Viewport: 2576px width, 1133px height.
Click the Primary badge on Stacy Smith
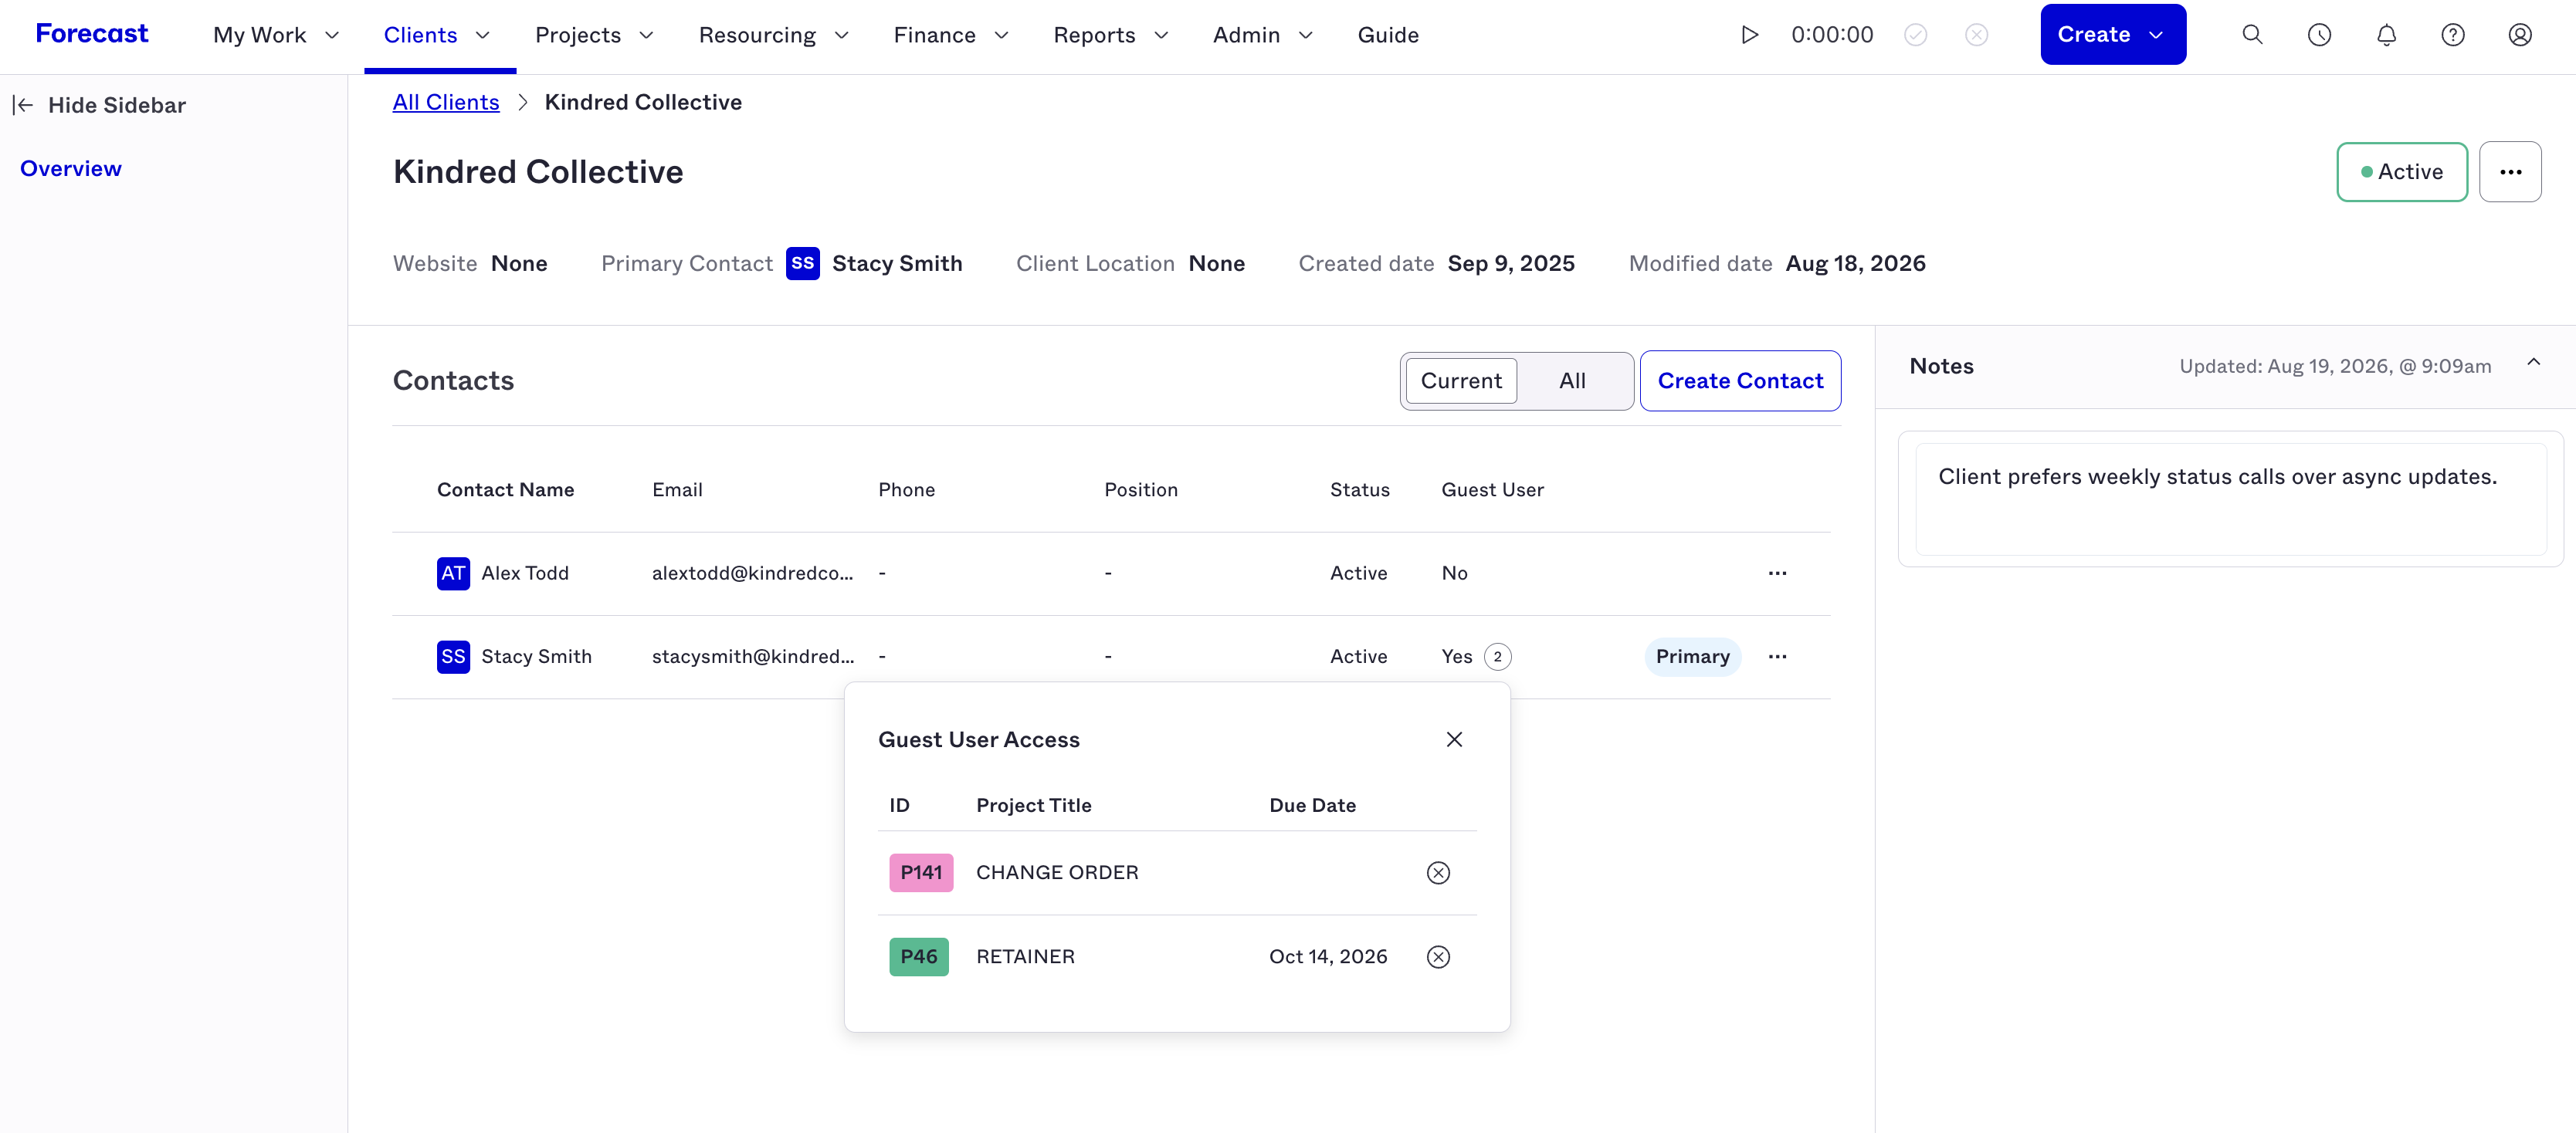point(1692,657)
